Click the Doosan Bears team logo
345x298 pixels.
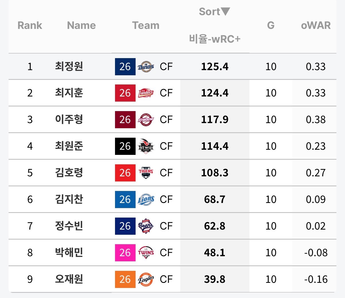click(x=146, y=226)
